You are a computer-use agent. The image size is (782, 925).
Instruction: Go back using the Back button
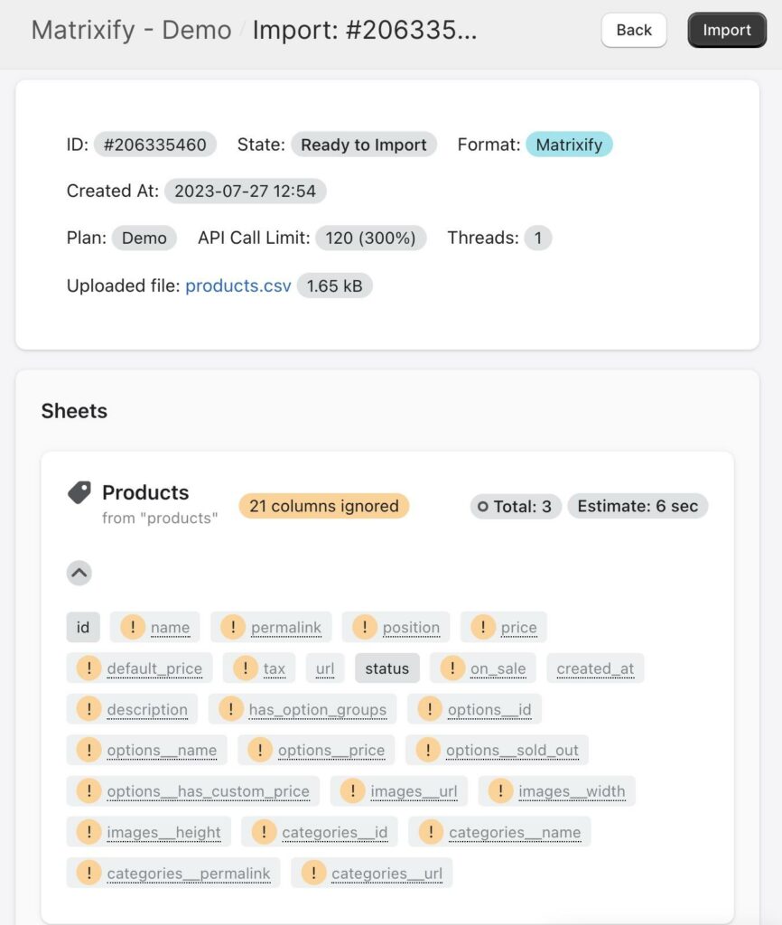pos(634,30)
